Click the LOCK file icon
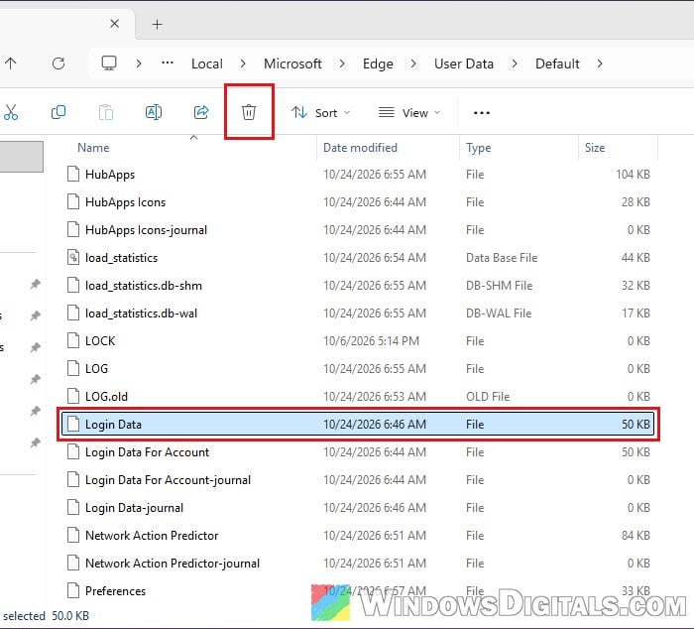The width and height of the screenshot is (694, 629). pos(73,340)
